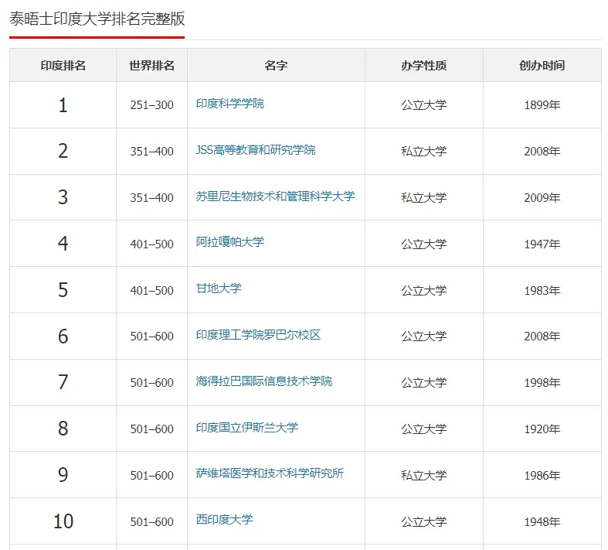Click the 世界排名 column header

[151, 66]
